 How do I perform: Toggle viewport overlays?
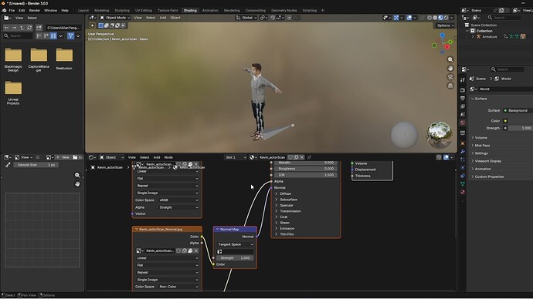[x=409, y=18]
